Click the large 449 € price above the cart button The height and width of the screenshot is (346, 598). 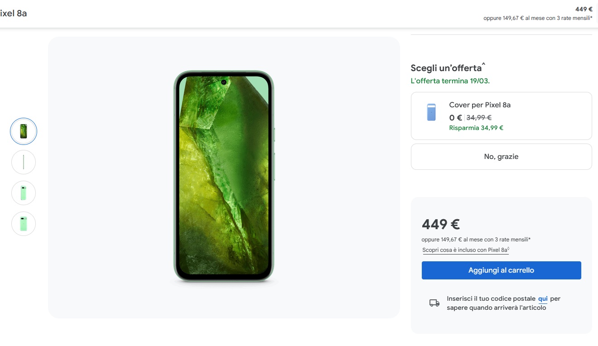(x=441, y=224)
